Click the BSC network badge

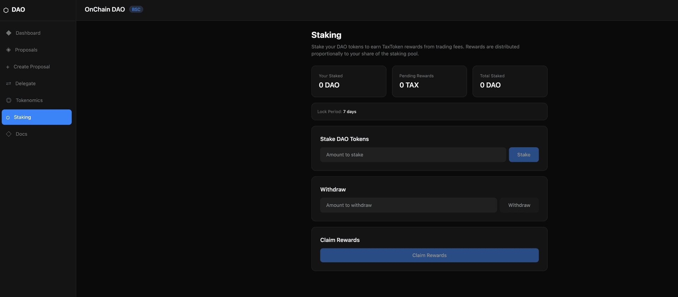pos(136,10)
